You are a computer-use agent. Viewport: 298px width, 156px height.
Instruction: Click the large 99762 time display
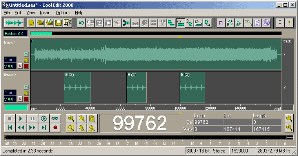[140, 123]
